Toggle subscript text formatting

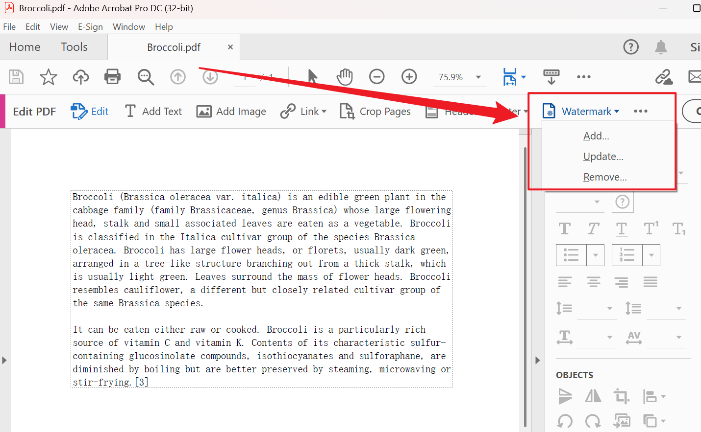pyautogui.click(x=679, y=228)
